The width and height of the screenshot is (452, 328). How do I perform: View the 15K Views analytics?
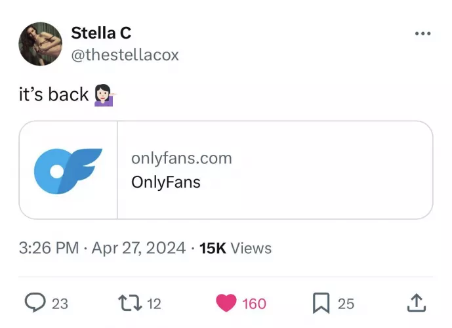(236, 248)
